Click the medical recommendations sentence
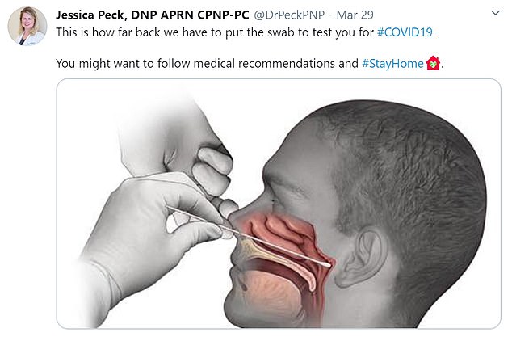512x337 pixels. coord(250,63)
